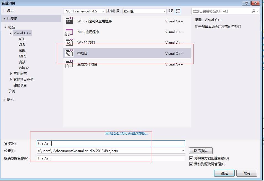Screen dimensions: 264x181
Task: Toggle create directory for solution checkbox
Action: tap(191, 158)
